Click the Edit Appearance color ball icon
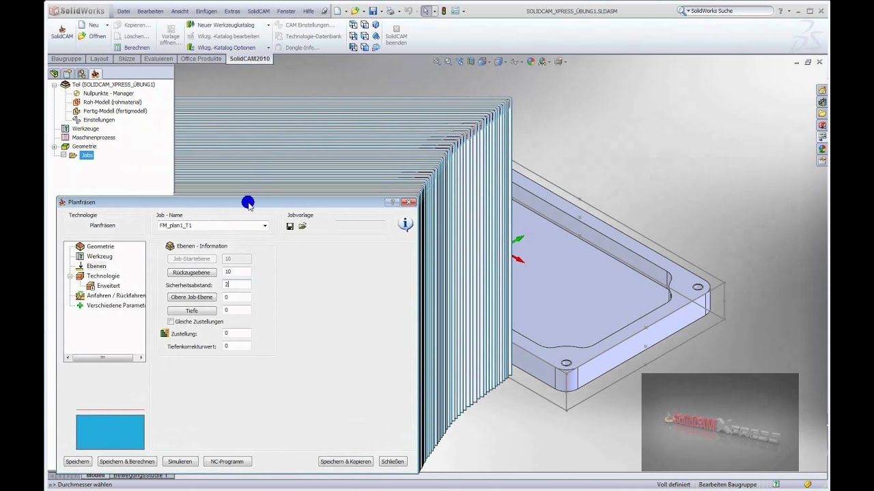Screen dimensions: 874x491 [x=531, y=61]
